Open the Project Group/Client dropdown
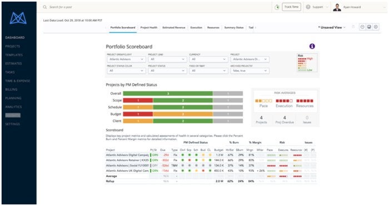389x206 pixels. 126,59
